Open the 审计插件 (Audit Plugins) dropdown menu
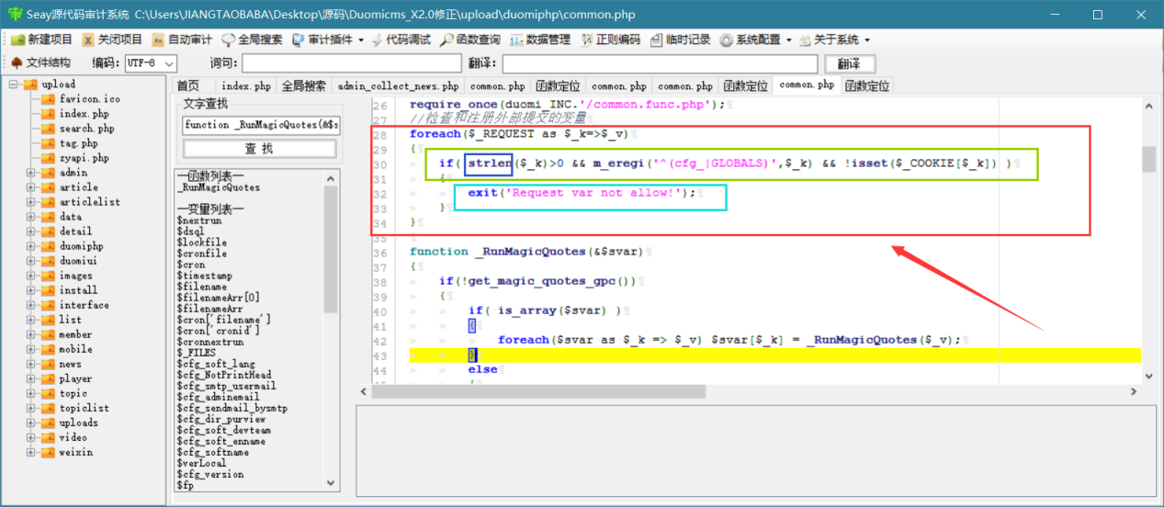This screenshot has height=507, width=1164. point(328,39)
